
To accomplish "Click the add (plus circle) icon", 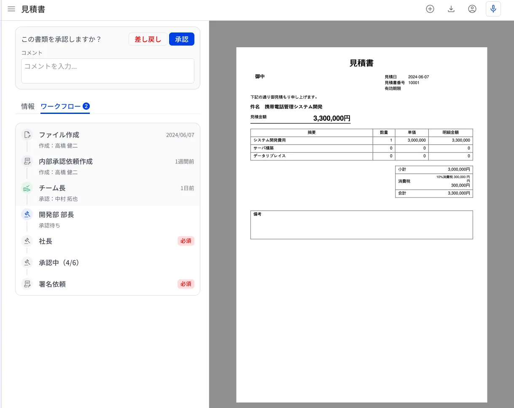I will pos(430,9).
